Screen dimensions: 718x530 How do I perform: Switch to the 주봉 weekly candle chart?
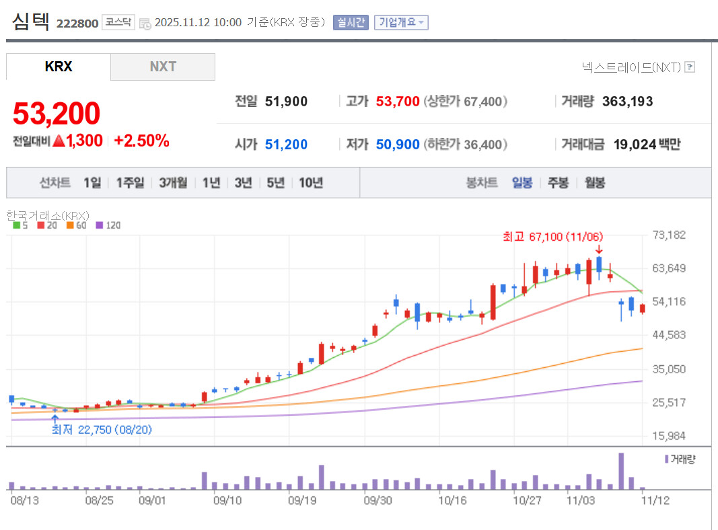coord(558,183)
